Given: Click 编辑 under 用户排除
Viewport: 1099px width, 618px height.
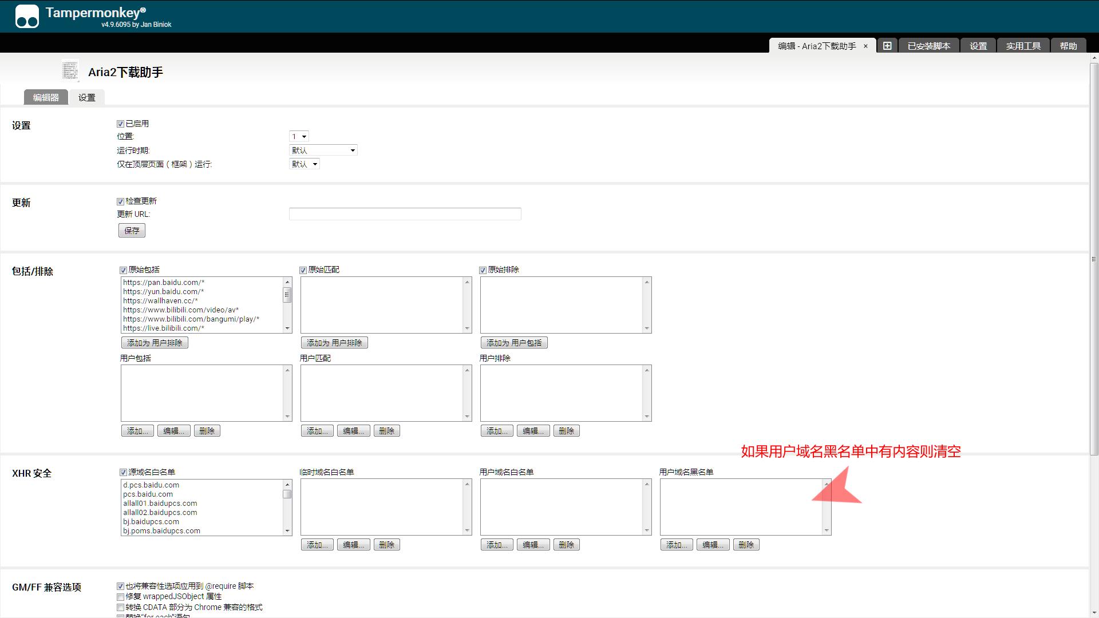Looking at the screenshot, I should coord(533,431).
